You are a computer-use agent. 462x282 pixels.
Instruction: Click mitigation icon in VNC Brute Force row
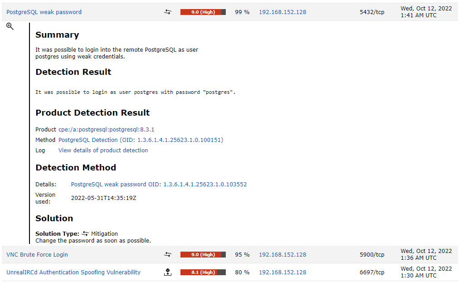pyautogui.click(x=168, y=255)
